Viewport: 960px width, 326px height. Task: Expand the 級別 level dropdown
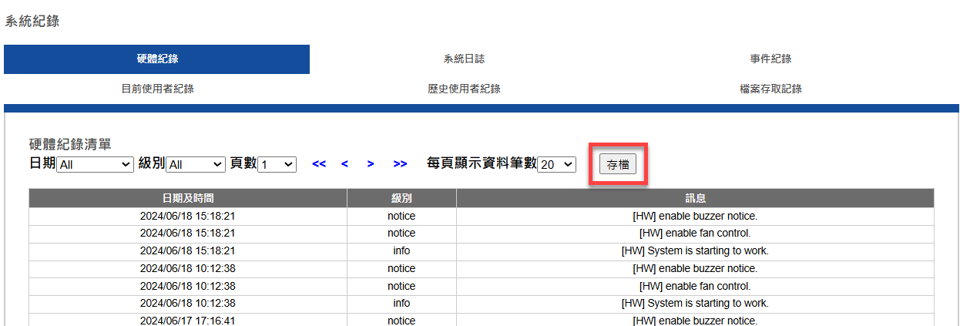click(x=196, y=165)
